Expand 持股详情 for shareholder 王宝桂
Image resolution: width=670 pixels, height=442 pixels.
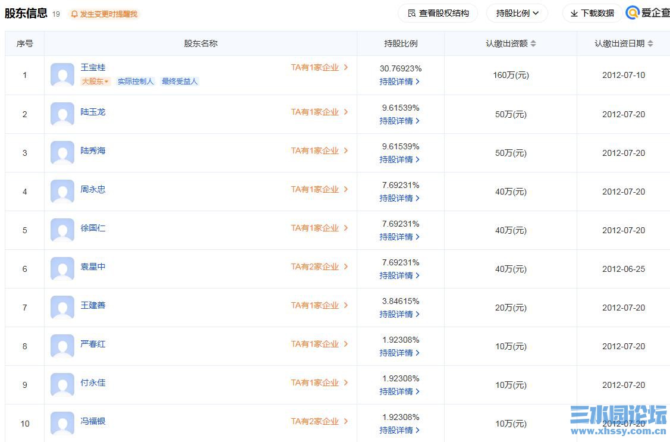tap(398, 81)
